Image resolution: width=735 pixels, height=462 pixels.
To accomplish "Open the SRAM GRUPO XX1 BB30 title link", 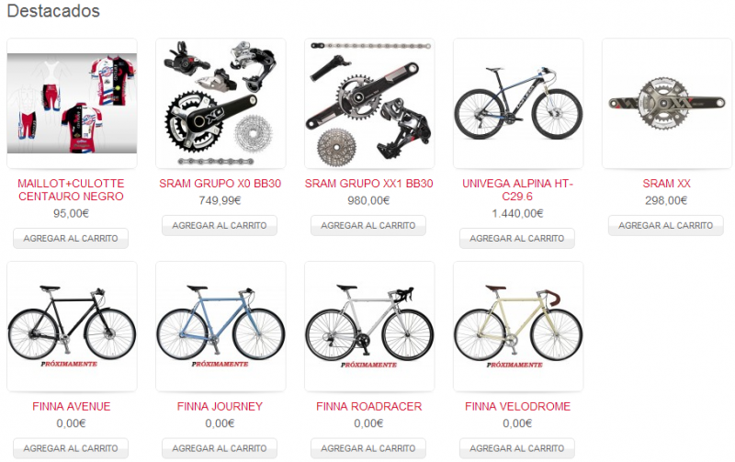I will point(369,183).
